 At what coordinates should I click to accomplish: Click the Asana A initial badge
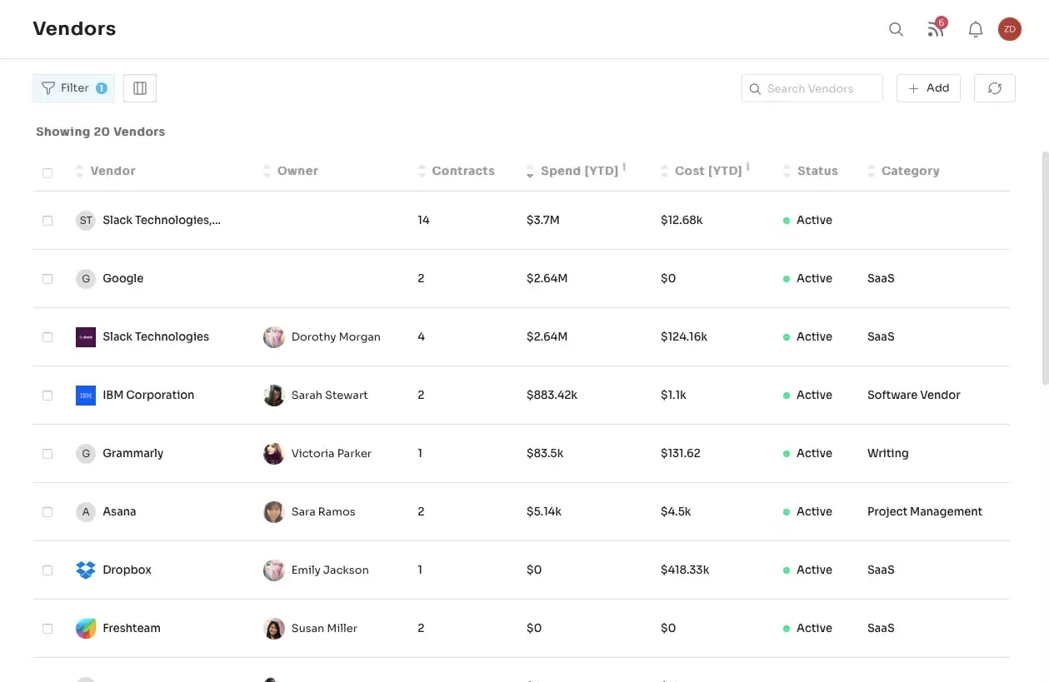pyautogui.click(x=86, y=512)
